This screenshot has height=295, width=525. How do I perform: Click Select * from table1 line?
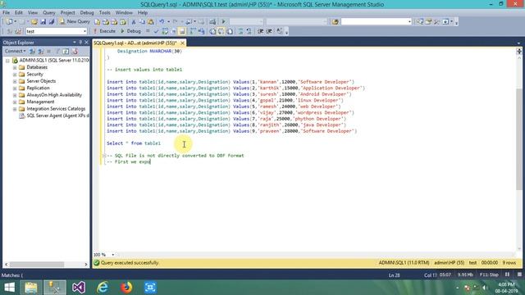point(134,143)
